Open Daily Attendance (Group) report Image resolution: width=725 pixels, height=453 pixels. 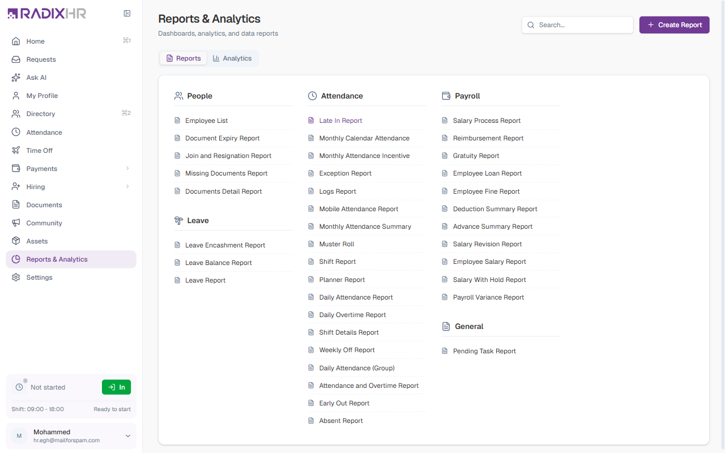tap(357, 368)
